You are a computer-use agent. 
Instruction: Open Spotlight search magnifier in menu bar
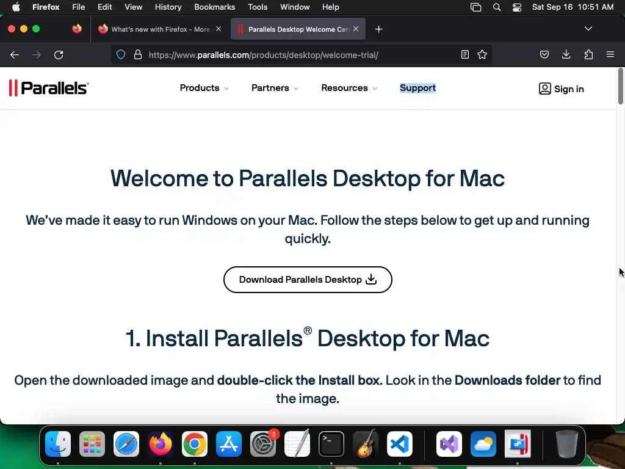497,7
